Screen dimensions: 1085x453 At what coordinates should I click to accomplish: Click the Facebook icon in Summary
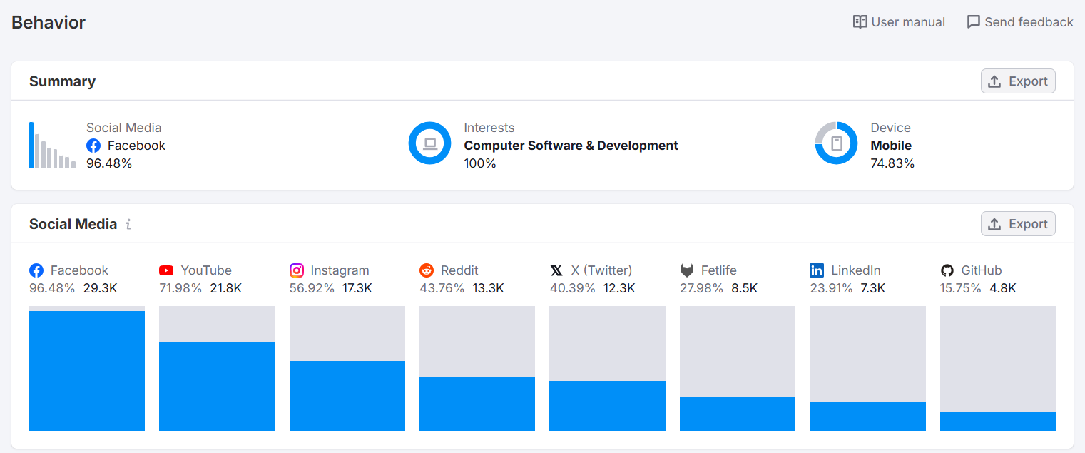93,146
